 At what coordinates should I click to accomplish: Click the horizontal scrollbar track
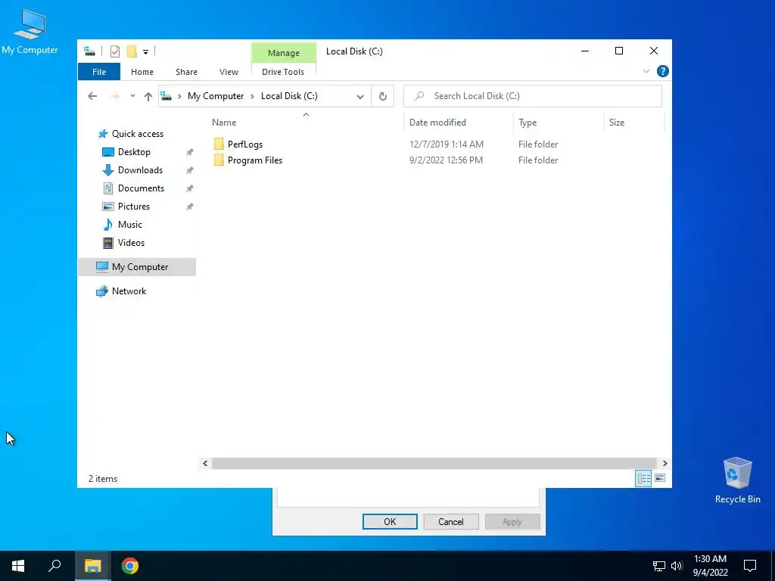pyautogui.click(x=435, y=463)
